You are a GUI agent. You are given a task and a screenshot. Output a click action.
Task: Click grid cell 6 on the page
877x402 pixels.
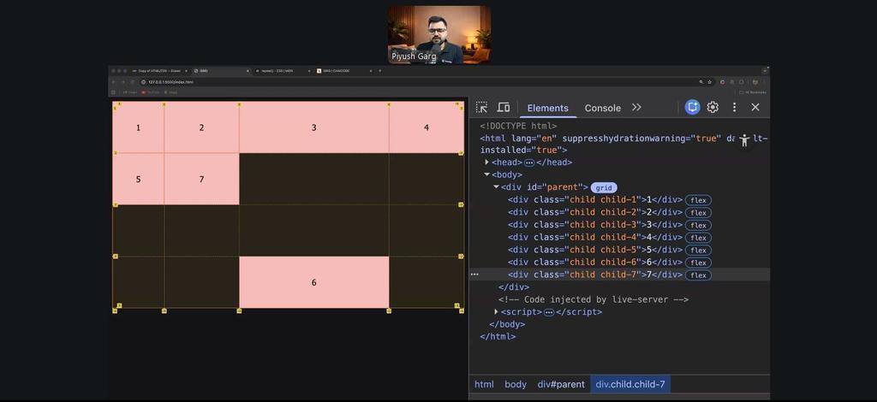313,282
